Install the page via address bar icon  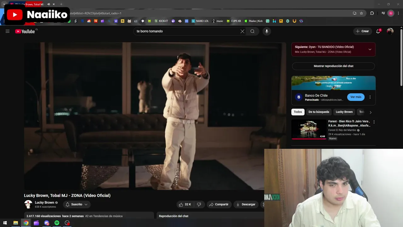[x=355, y=13]
